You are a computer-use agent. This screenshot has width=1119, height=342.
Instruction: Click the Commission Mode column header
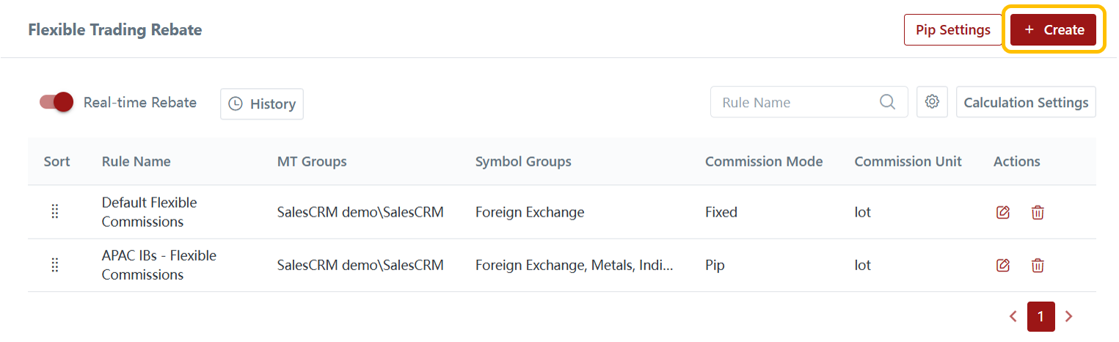pyautogui.click(x=763, y=161)
